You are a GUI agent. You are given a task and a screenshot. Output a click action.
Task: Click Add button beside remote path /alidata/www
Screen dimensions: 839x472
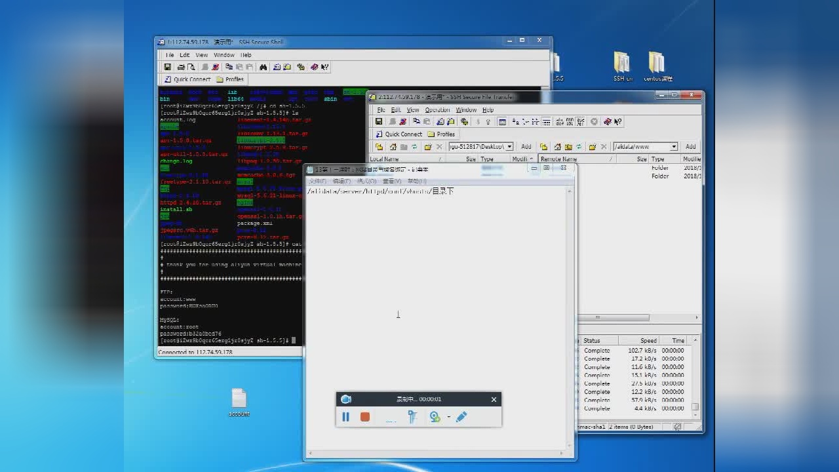tap(691, 147)
